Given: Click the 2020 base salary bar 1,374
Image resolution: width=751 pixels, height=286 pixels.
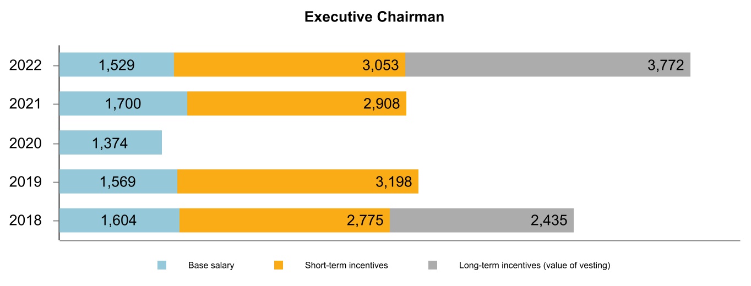Looking at the screenshot, I should click(111, 143).
